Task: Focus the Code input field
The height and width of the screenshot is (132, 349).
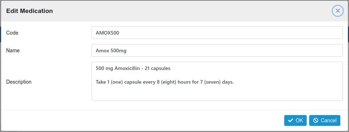Action: coord(217,32)
